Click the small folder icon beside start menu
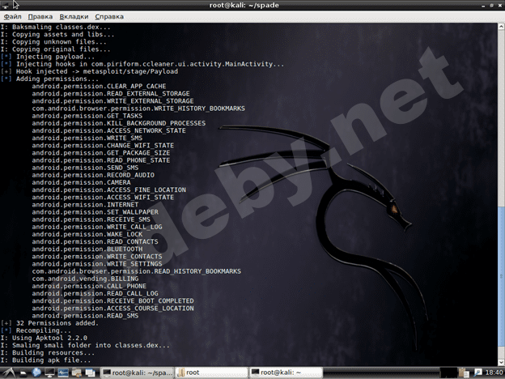This screenshot has width=505, height=379. click(x=23, y=373)
